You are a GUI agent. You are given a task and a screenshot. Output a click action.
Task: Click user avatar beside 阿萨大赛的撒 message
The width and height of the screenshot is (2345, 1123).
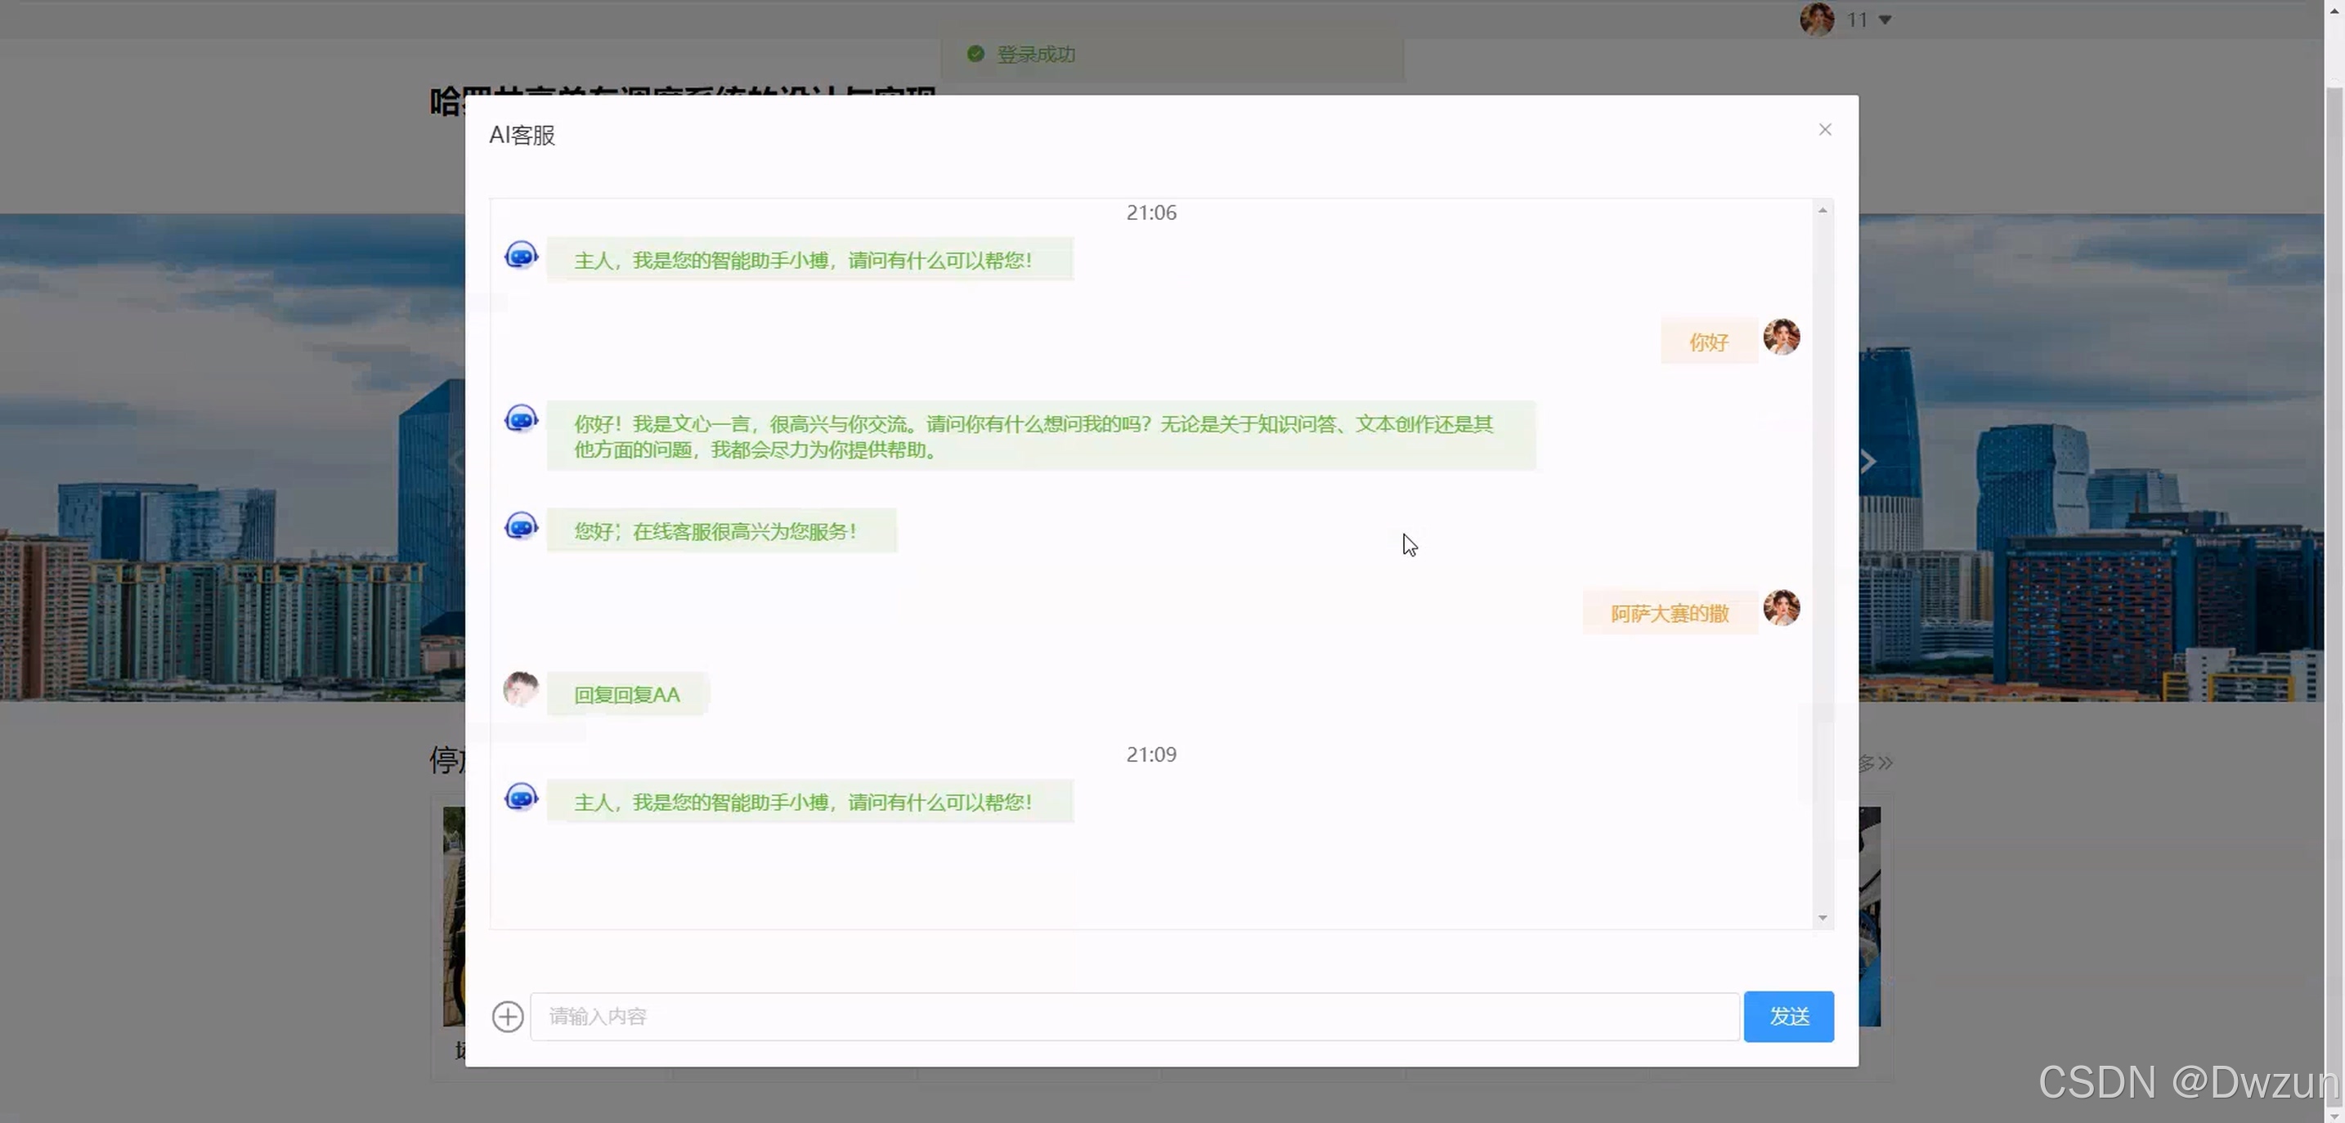click(1781, 608)
